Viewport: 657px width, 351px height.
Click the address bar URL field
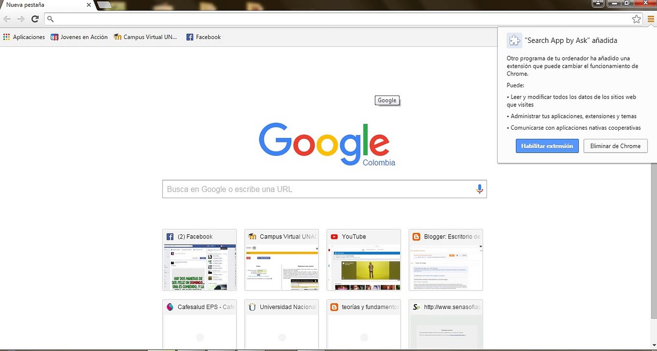343,19
